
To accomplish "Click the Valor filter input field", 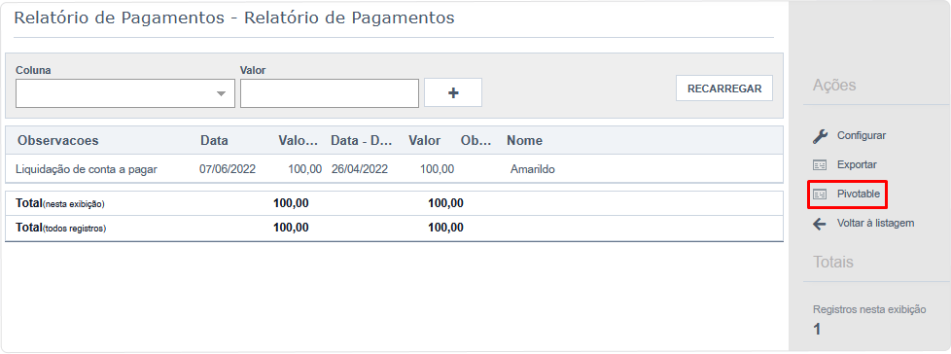I will (x=330, y=93).
